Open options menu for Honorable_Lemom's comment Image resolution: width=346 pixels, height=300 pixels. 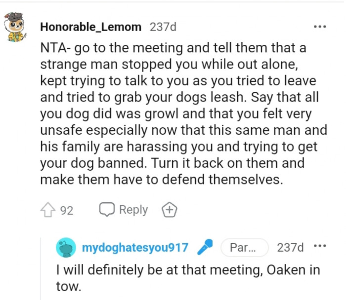[320, 27]
